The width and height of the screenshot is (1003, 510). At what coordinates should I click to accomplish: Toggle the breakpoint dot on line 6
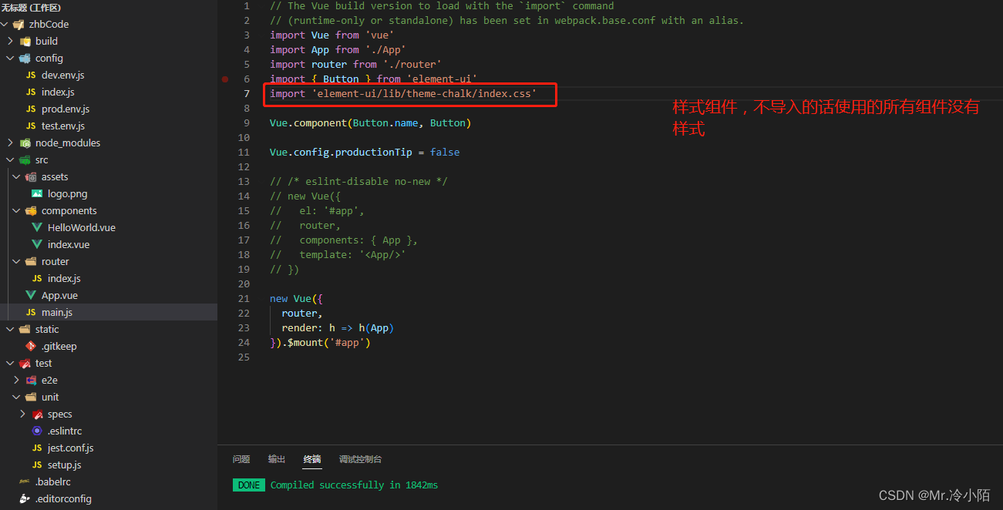tap(225, 79)
